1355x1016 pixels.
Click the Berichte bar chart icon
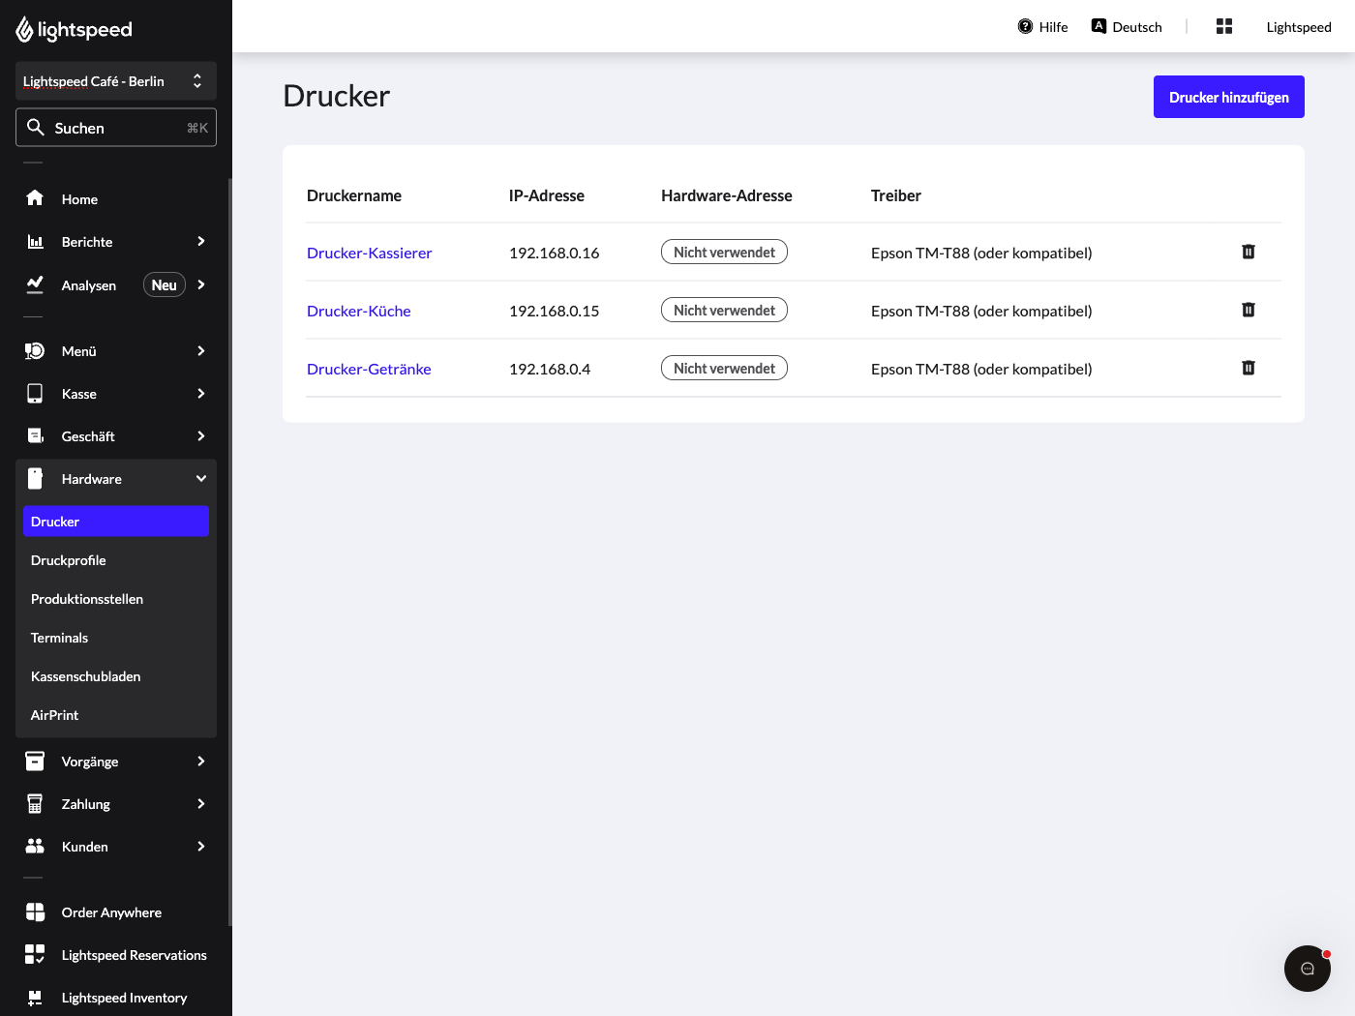(x=35, y=241)
